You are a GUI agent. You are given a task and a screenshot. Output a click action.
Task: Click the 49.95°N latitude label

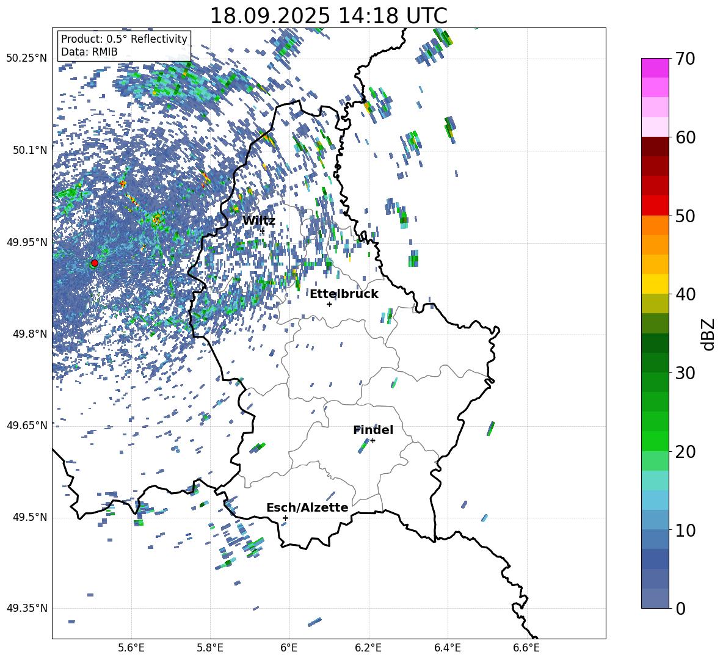point(27,242)
